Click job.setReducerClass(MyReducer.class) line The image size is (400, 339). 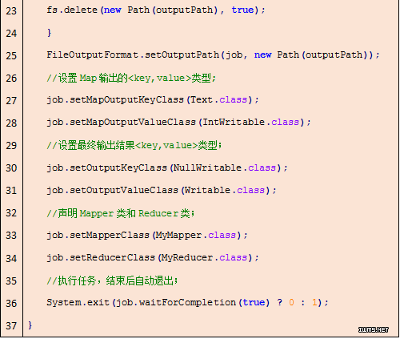153,258
